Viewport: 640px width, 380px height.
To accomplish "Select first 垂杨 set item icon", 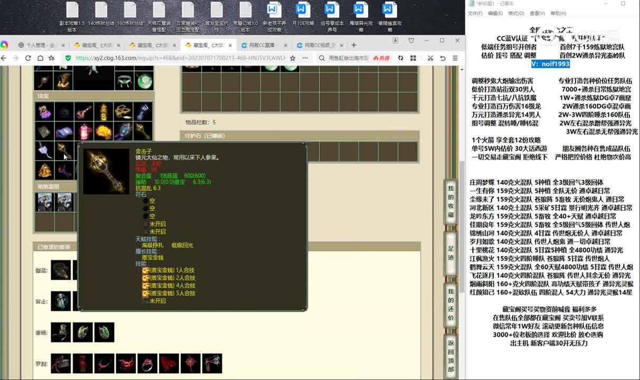I will [61, 332].
